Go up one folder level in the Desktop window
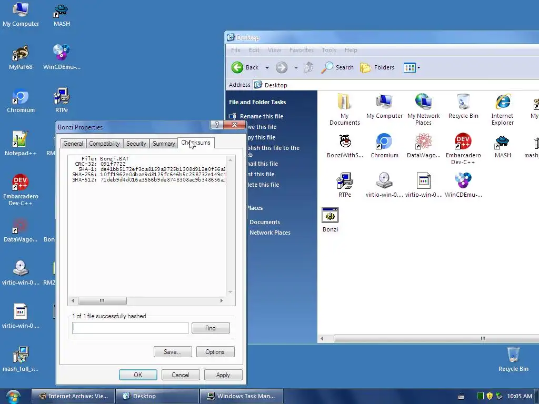 pos(308,67)
